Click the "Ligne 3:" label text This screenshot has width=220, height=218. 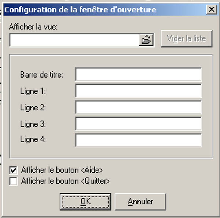(x=33, y=124)
